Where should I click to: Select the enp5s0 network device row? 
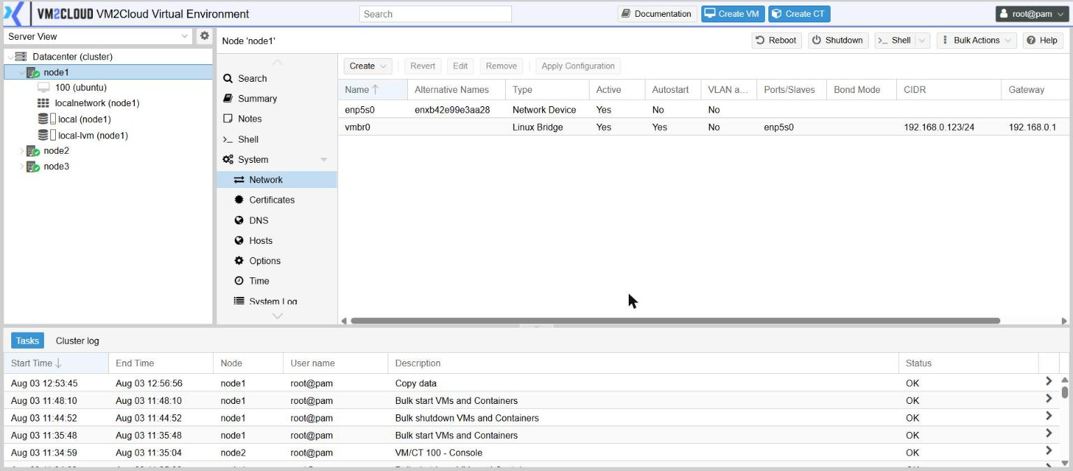click(x=703, y=110)
